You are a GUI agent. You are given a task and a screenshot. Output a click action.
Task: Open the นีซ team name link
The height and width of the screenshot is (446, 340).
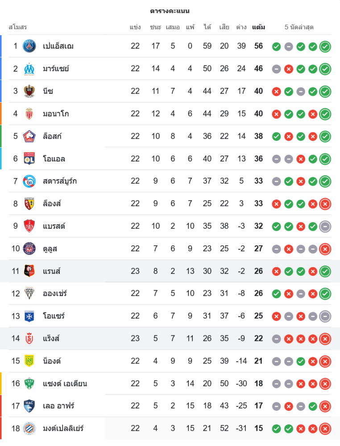pyautogui.click(x=48, y=91)
